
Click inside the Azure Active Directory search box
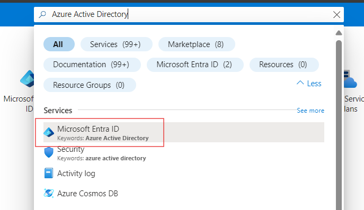click(189, 15)
